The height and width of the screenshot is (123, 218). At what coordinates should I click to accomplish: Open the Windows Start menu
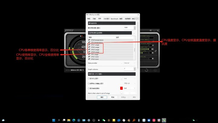(54, 120)
